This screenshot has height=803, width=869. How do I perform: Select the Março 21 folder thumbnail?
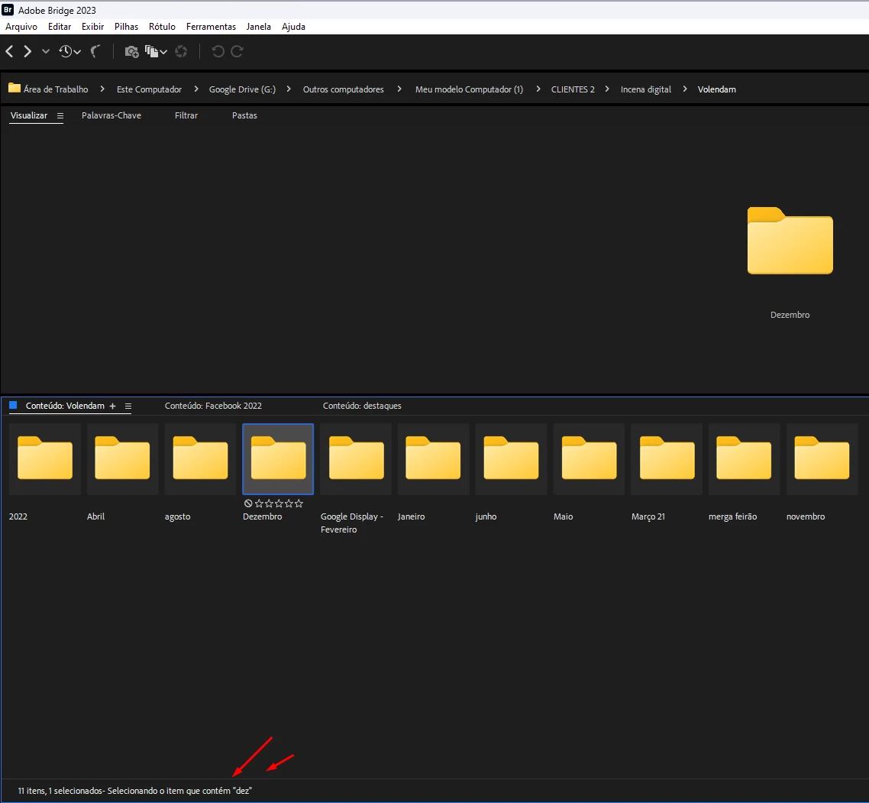667,458
